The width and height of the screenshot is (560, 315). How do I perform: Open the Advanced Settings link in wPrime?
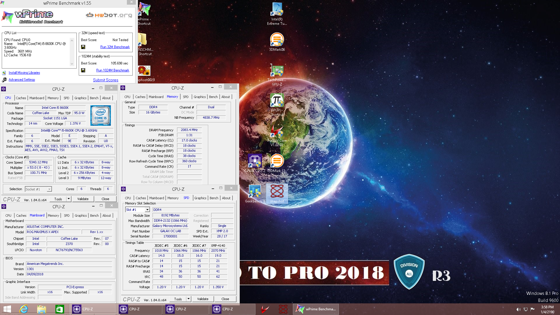[x=22, y=80]
